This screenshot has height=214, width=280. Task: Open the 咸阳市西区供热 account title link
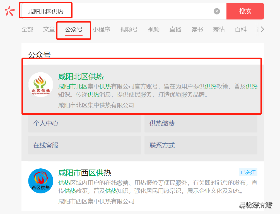pyautogui.click(x=85, y=173)
